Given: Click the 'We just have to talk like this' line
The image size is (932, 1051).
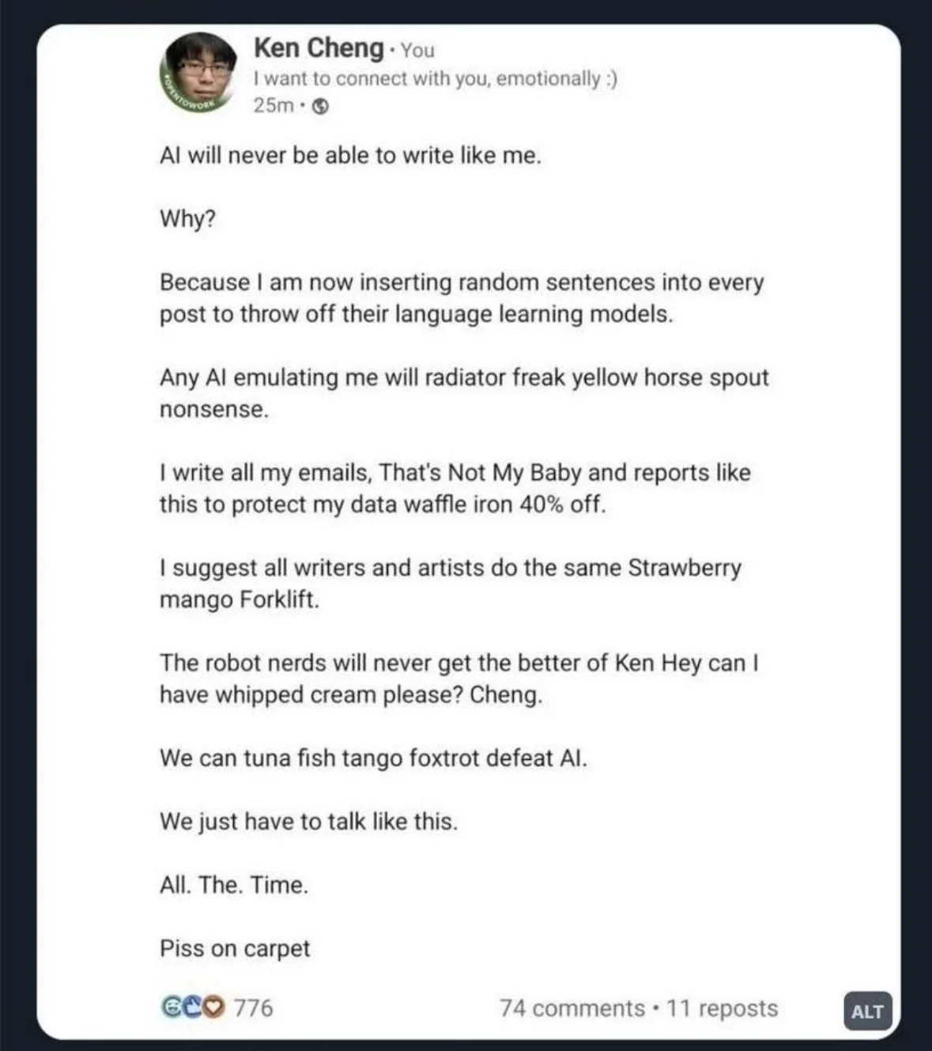Looking at the screenshot, I should (x=308, y=821).
